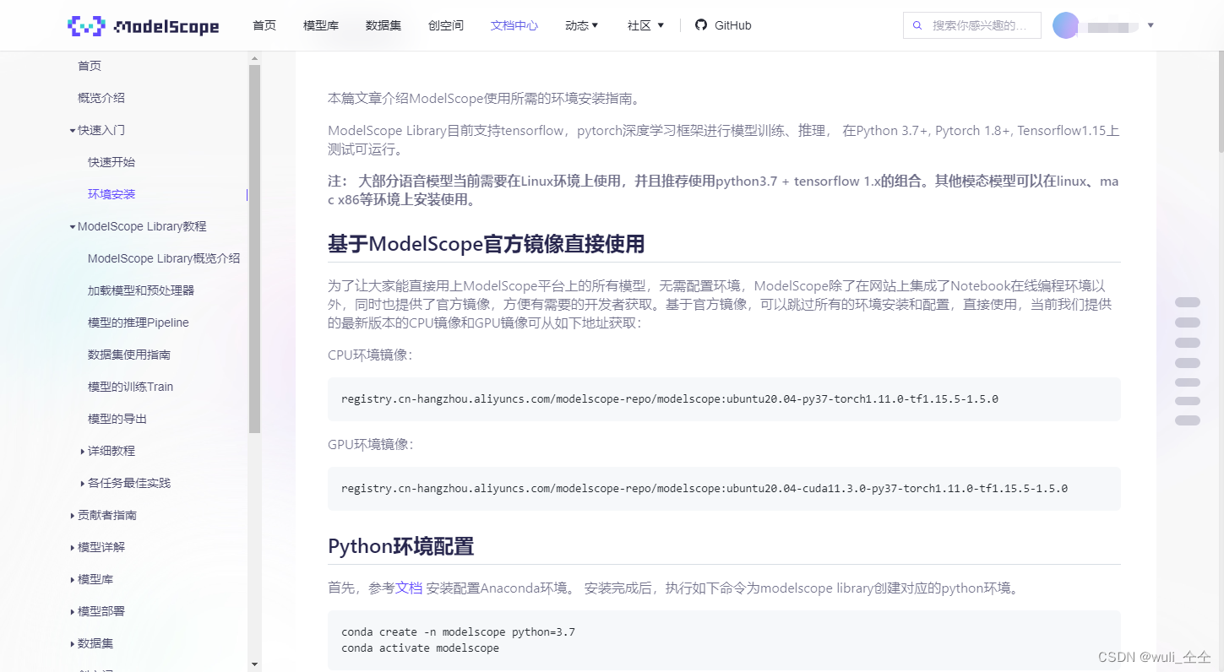
Task: Open the 文档 link about Anaconda setup
Action: click(x=409, y=588)
